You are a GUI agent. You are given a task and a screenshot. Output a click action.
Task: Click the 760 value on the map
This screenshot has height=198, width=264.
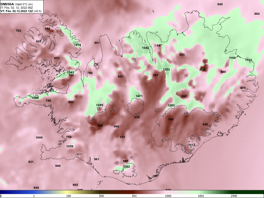coord(90,73)
